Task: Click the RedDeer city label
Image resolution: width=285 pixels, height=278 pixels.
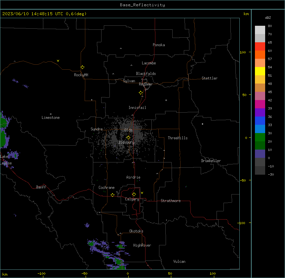Action: [x=145, y=84]
